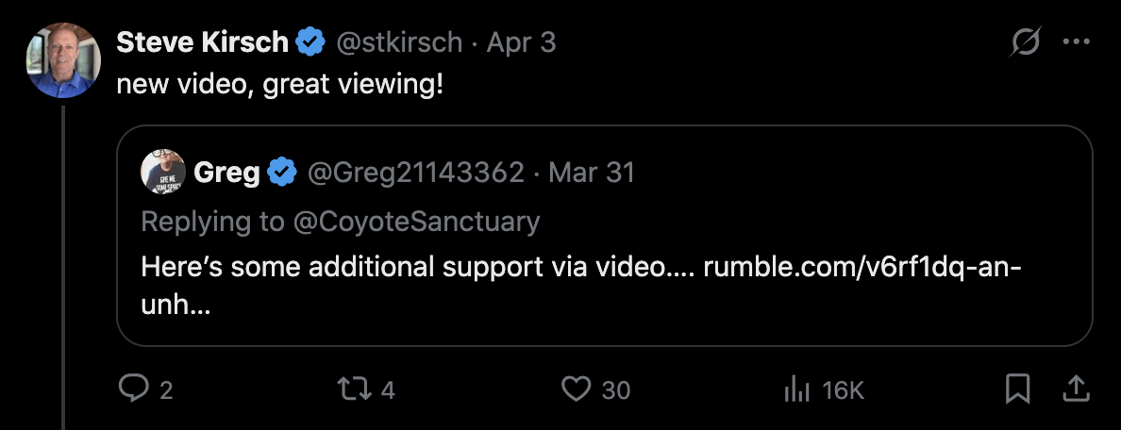Screen dimensions: 1121x430
Task: Open the @stkirsch handle link
Action: pos(399,42)
